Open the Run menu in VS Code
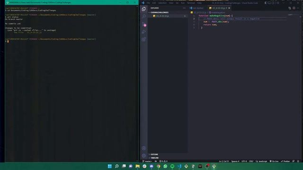The height and width of the screenshot is (170, 303). [183, 3]
